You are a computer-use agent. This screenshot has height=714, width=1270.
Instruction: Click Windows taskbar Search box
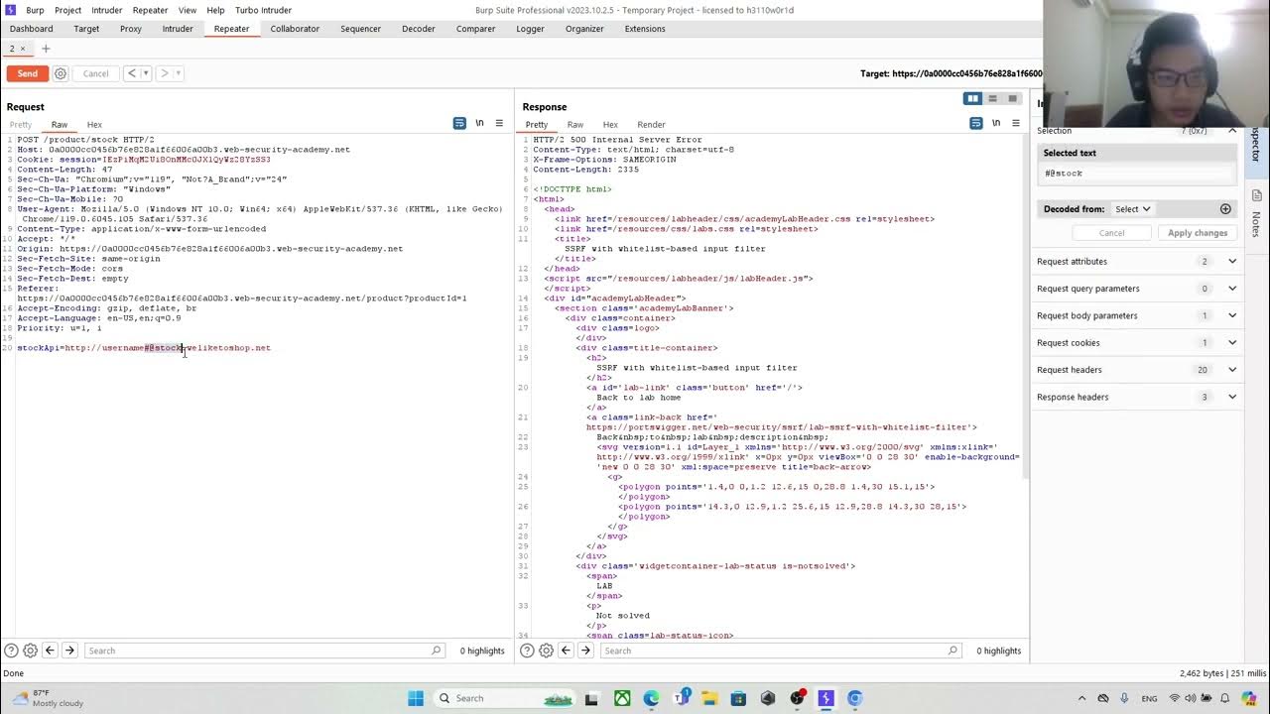[x=506, y=698]
